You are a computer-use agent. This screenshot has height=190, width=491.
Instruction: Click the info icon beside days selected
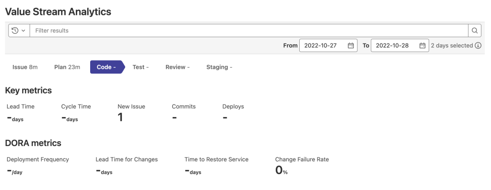tap(478, 45)
